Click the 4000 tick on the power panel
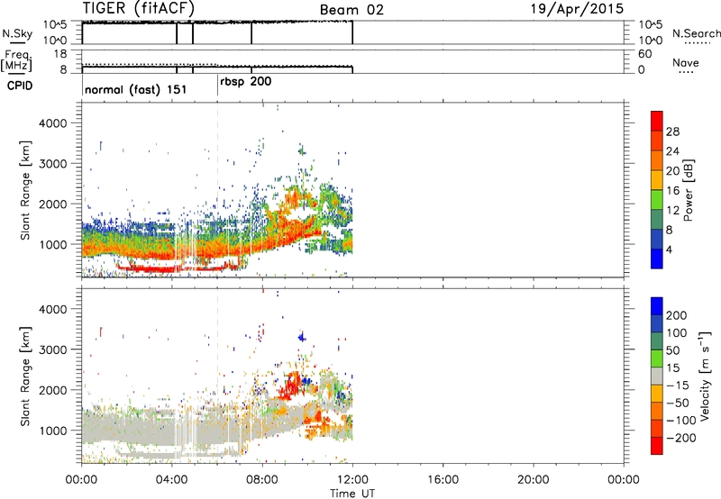 click(x=53, y=123)
